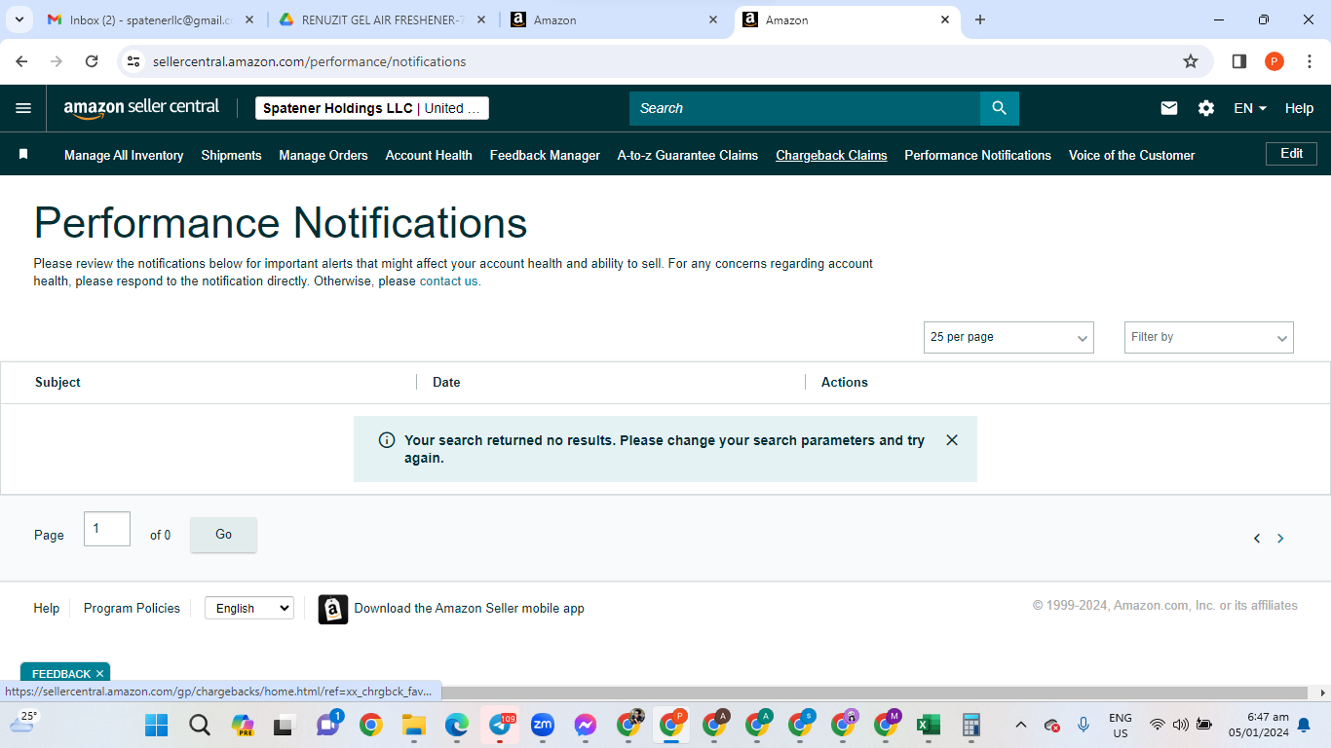This screenshot has height=748, width=1331.
Task: Open a new browser tab
Action: click(980, 19)
